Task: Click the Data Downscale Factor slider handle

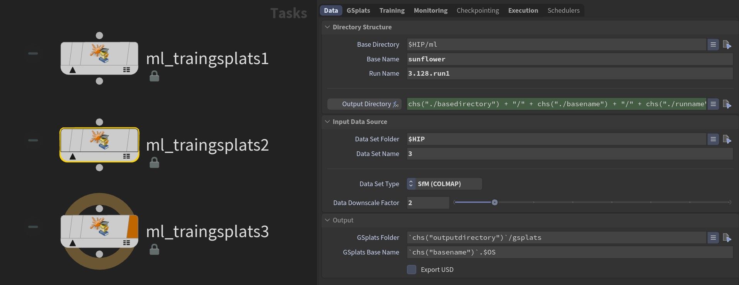Action: [494, 202]
